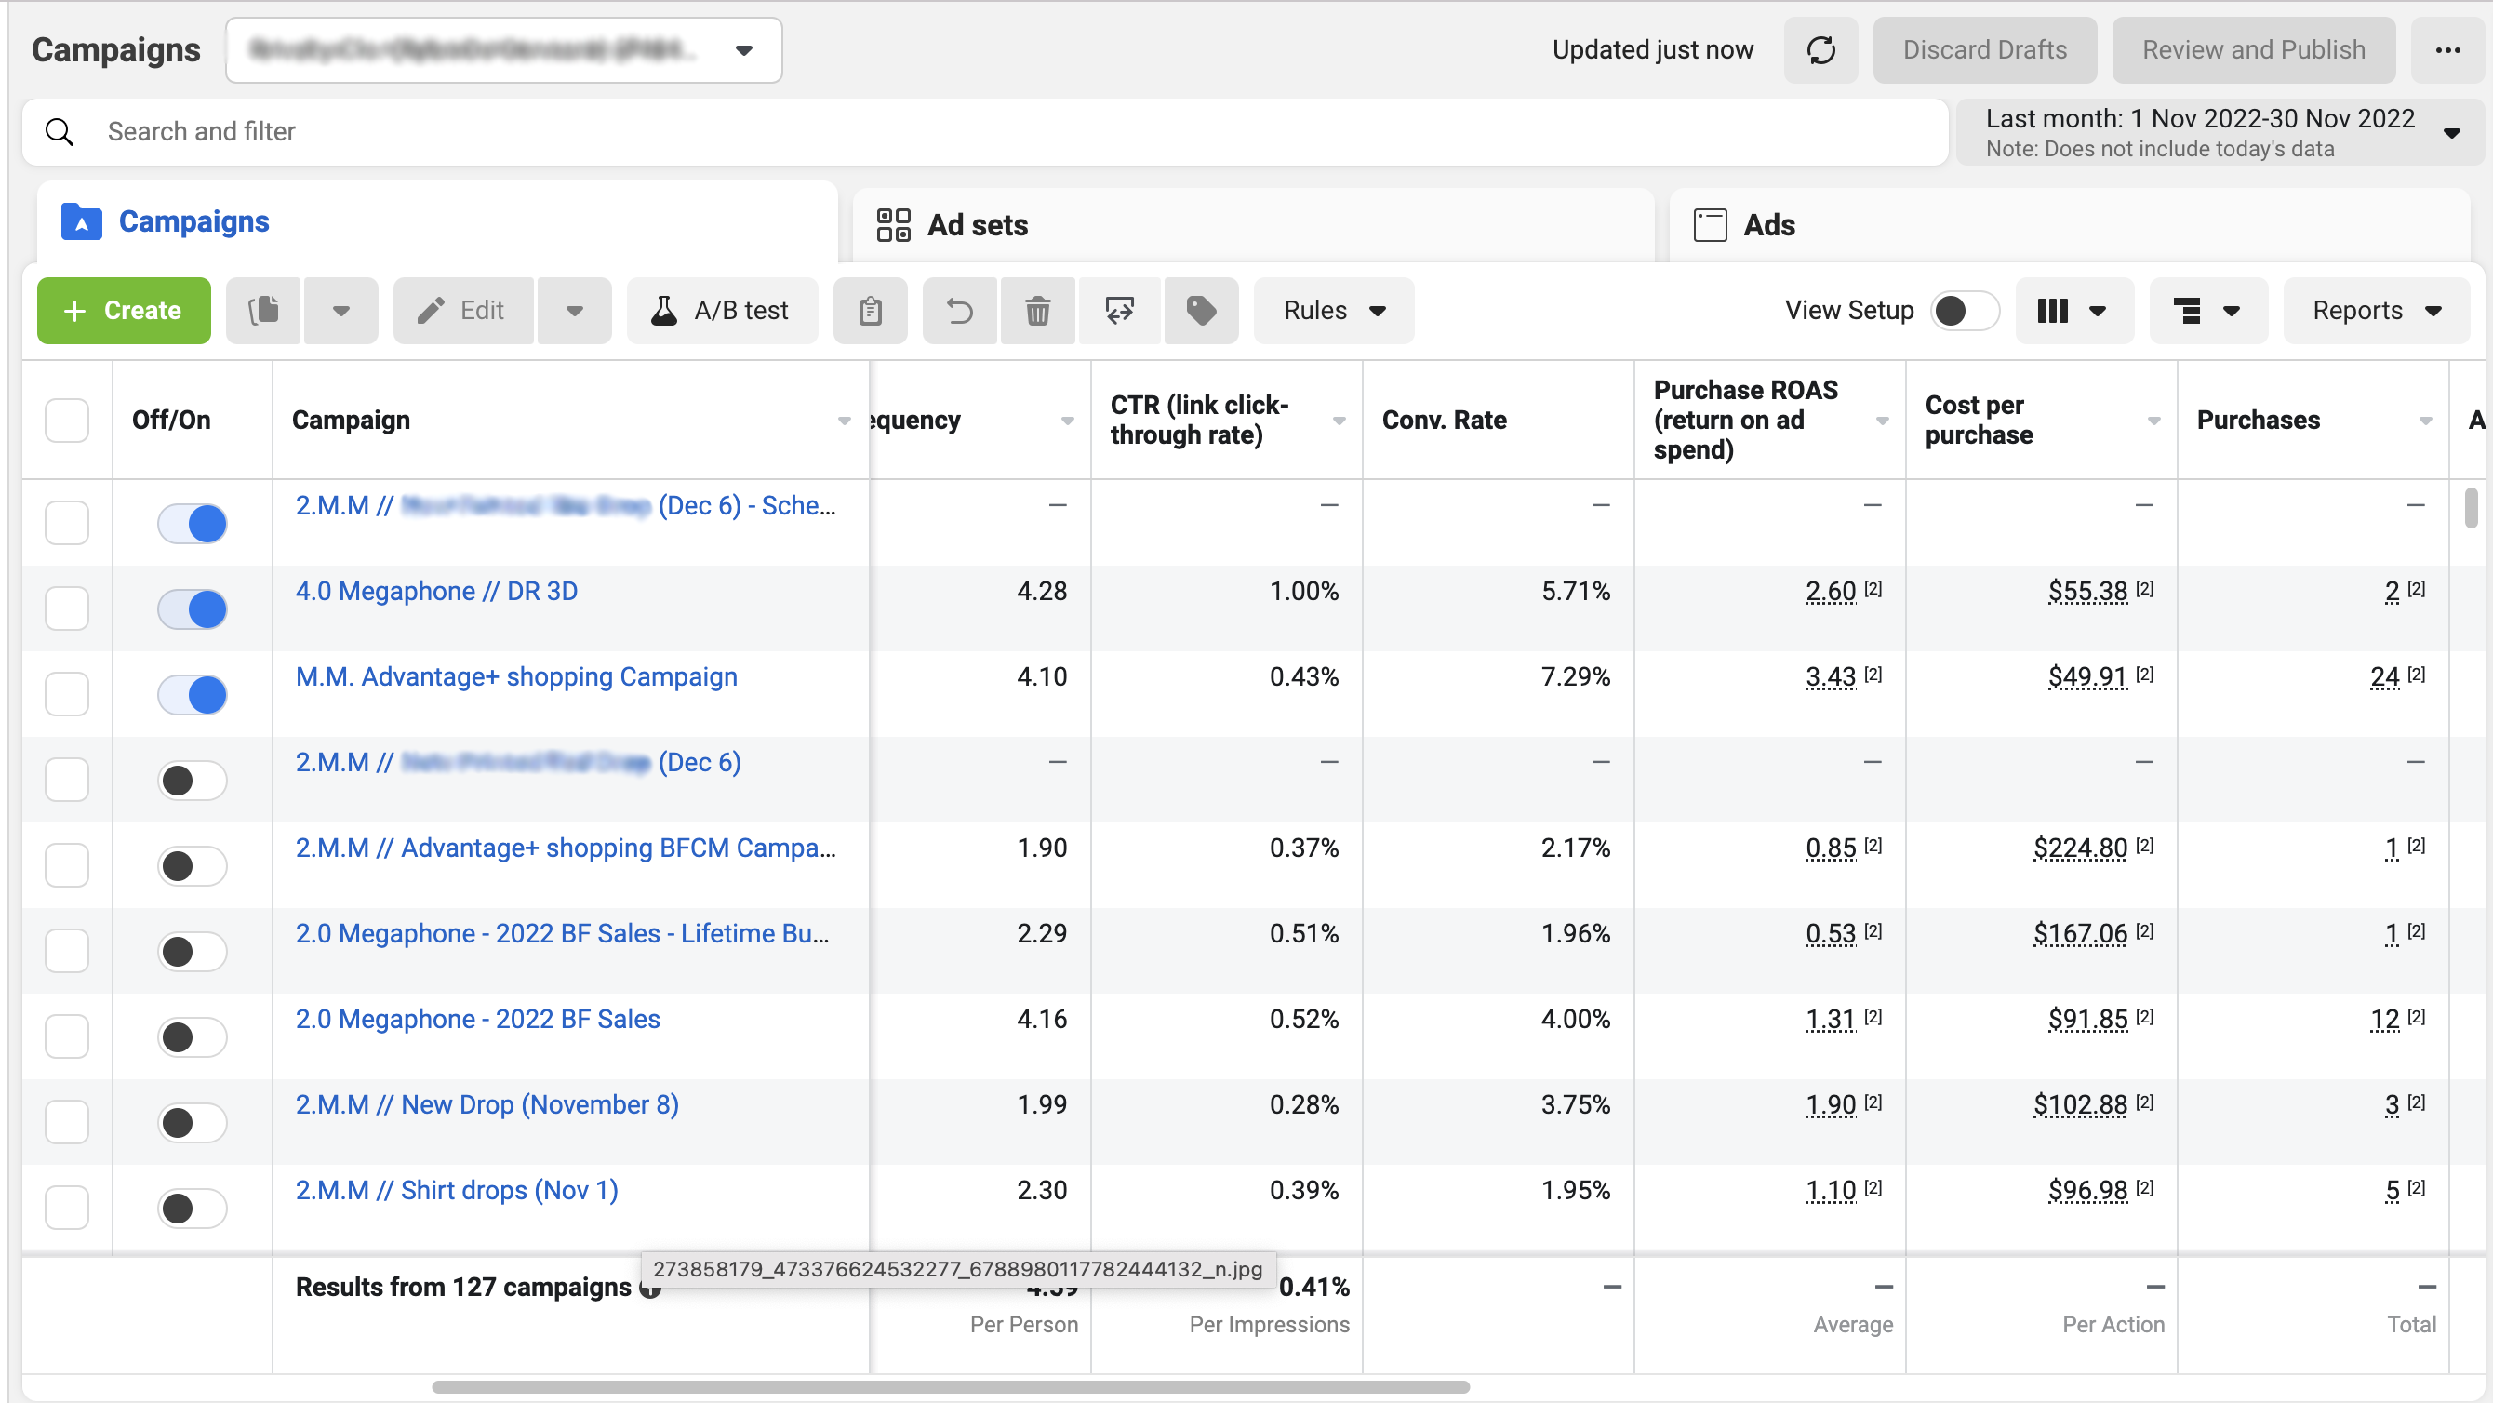Open M.M. Advantage+ shopping Campaign link
This screenshot has height=1403, width=2493.
[x=516, y=676]
